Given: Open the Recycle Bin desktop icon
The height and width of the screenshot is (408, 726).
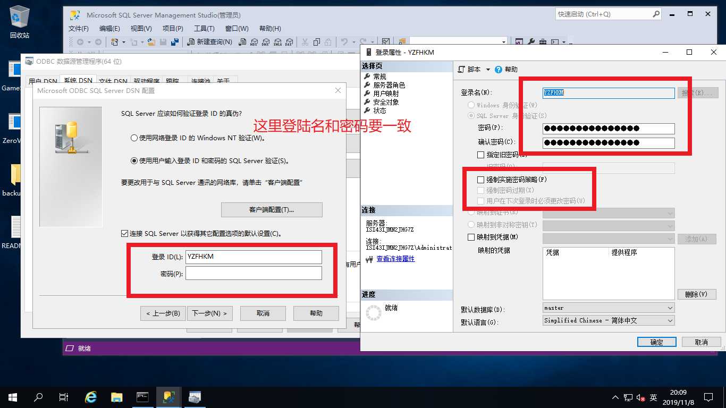Looking at the screenshot, I should pos(20,22).
